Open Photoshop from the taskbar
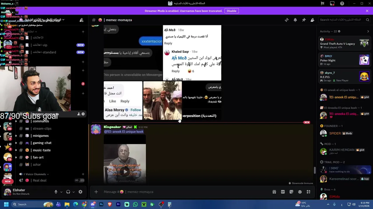 [101, 204]
